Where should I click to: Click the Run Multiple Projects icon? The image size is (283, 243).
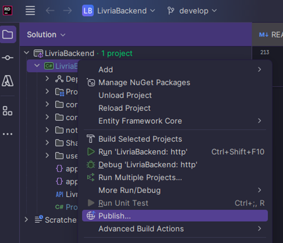91,177
